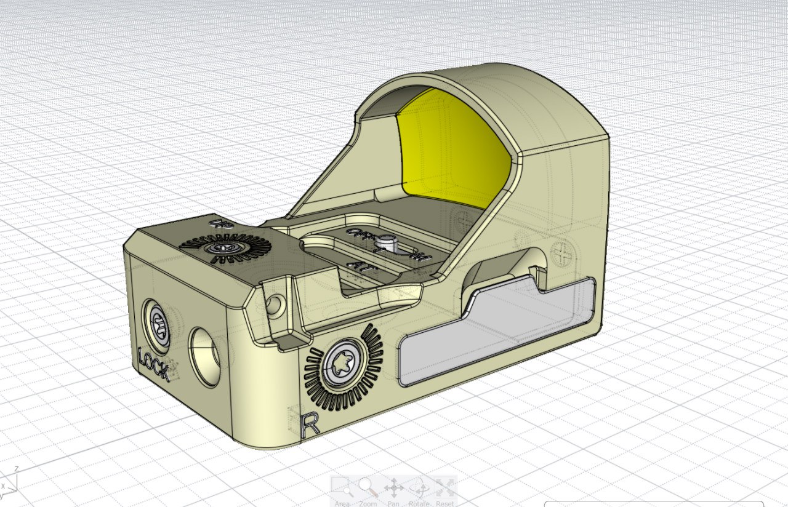The height and width of the screenshot is (507, 788).
Task: Enable the Rotate view tool
Action: tap(419, 489)
